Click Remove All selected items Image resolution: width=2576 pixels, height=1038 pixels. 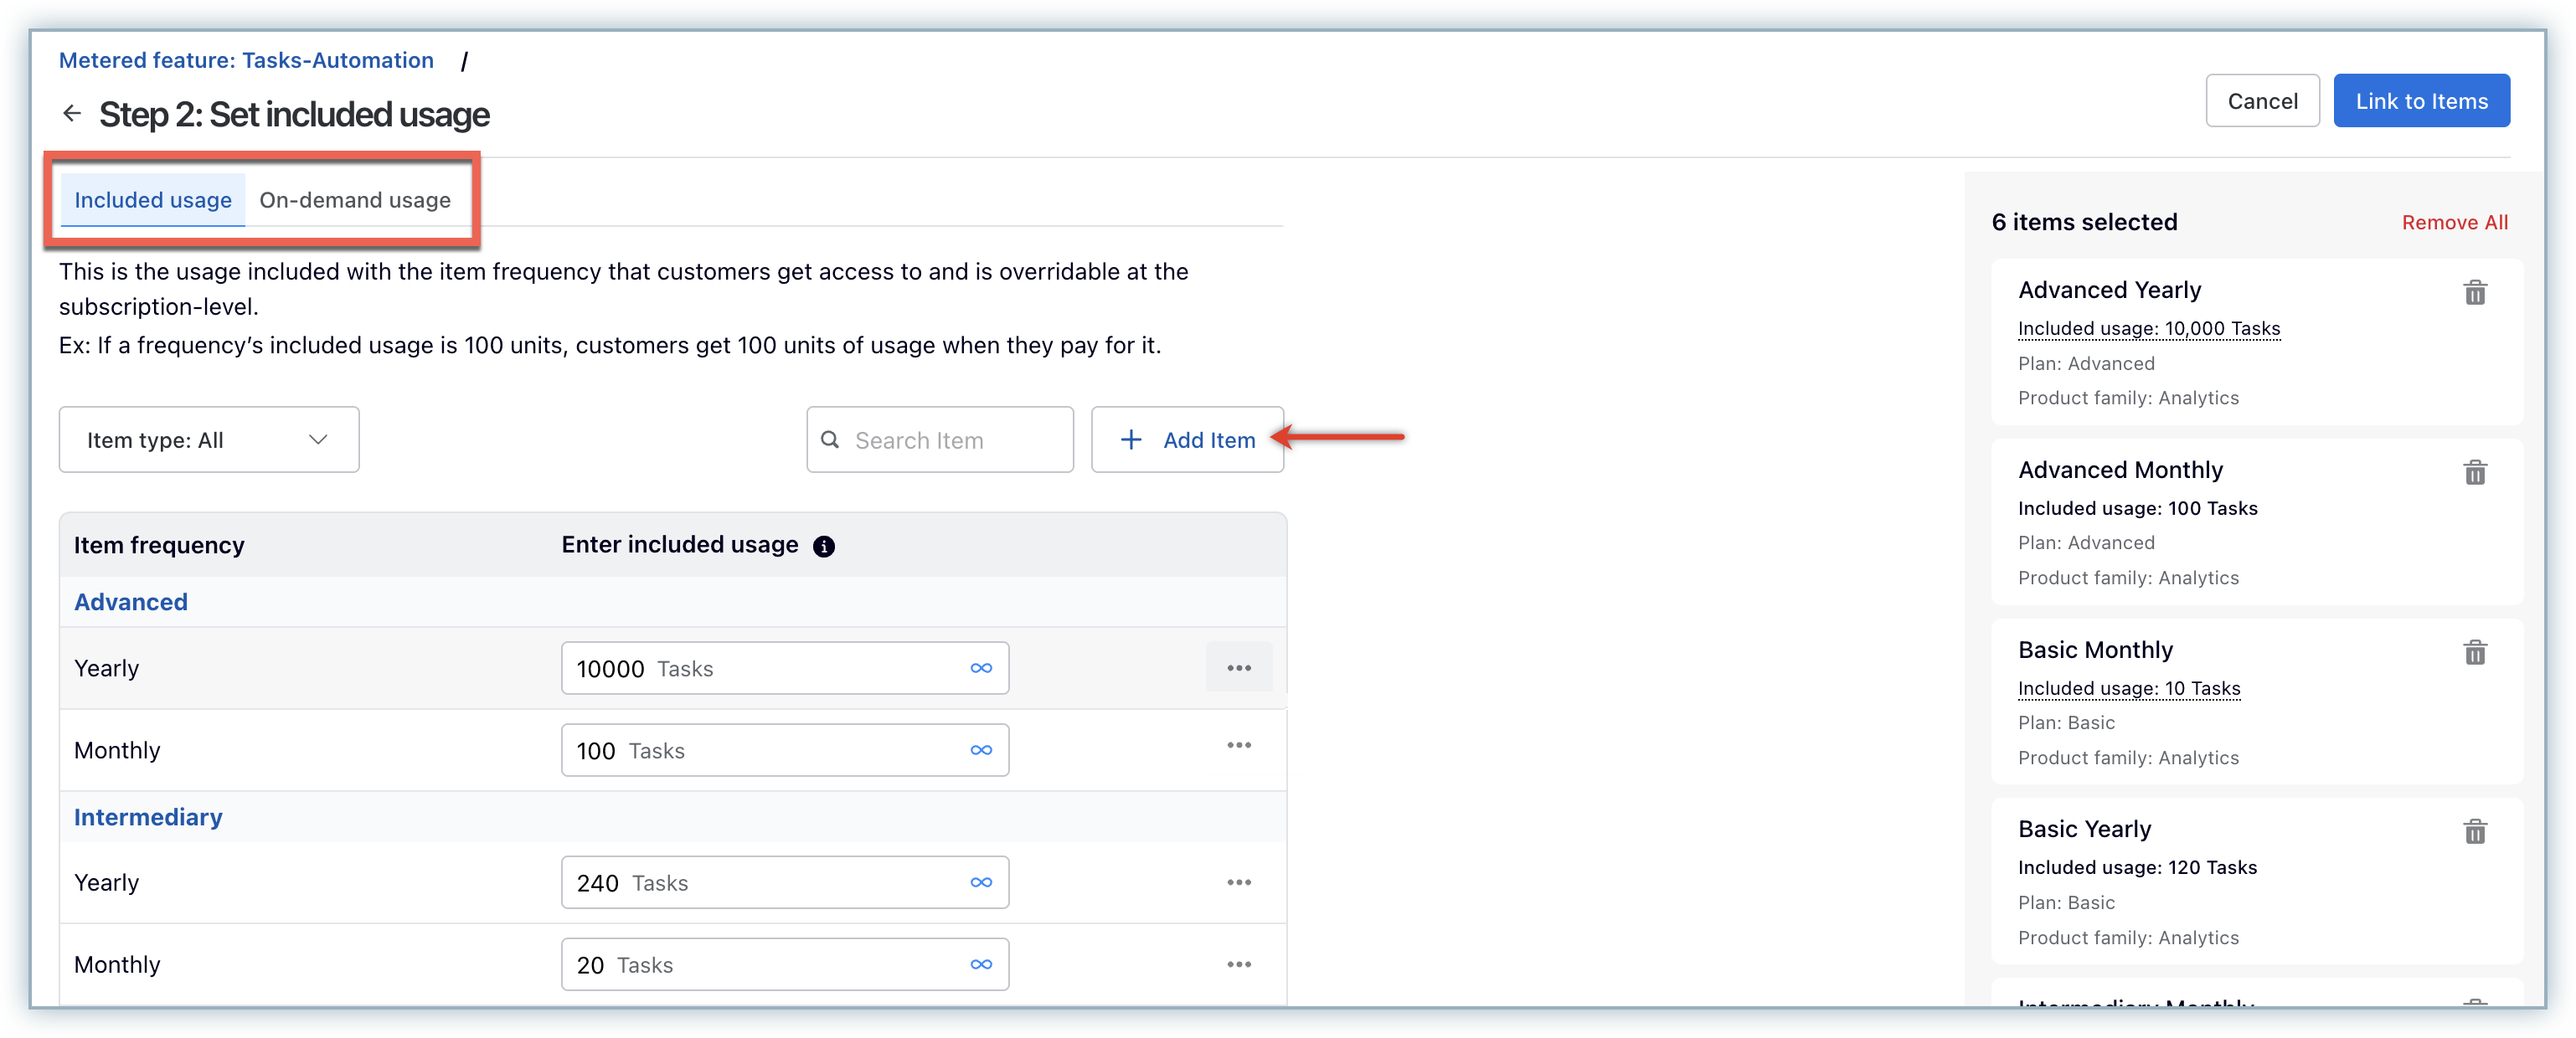(2454, 222)
